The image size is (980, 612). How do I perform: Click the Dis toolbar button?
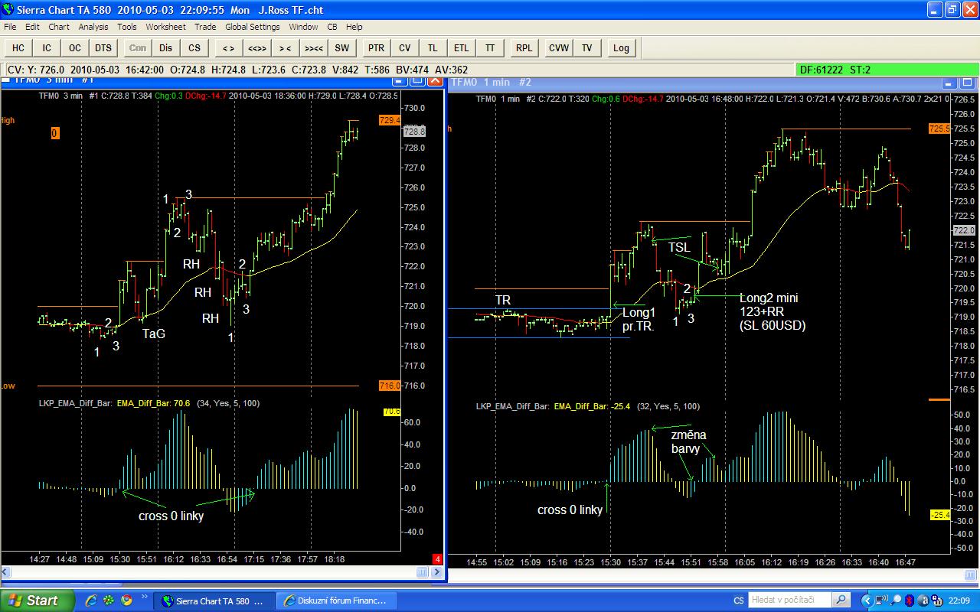click(x=166, y=47)
